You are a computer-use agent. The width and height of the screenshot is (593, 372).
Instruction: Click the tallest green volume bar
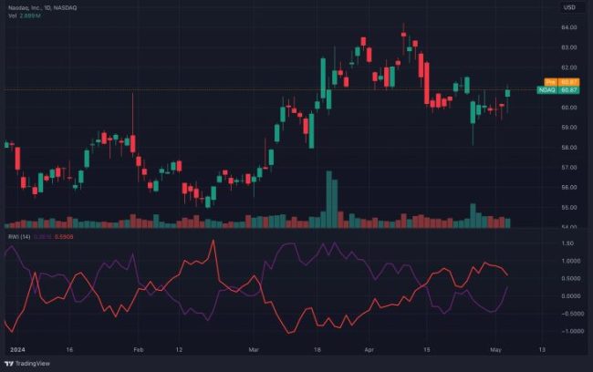pos(329,200)
